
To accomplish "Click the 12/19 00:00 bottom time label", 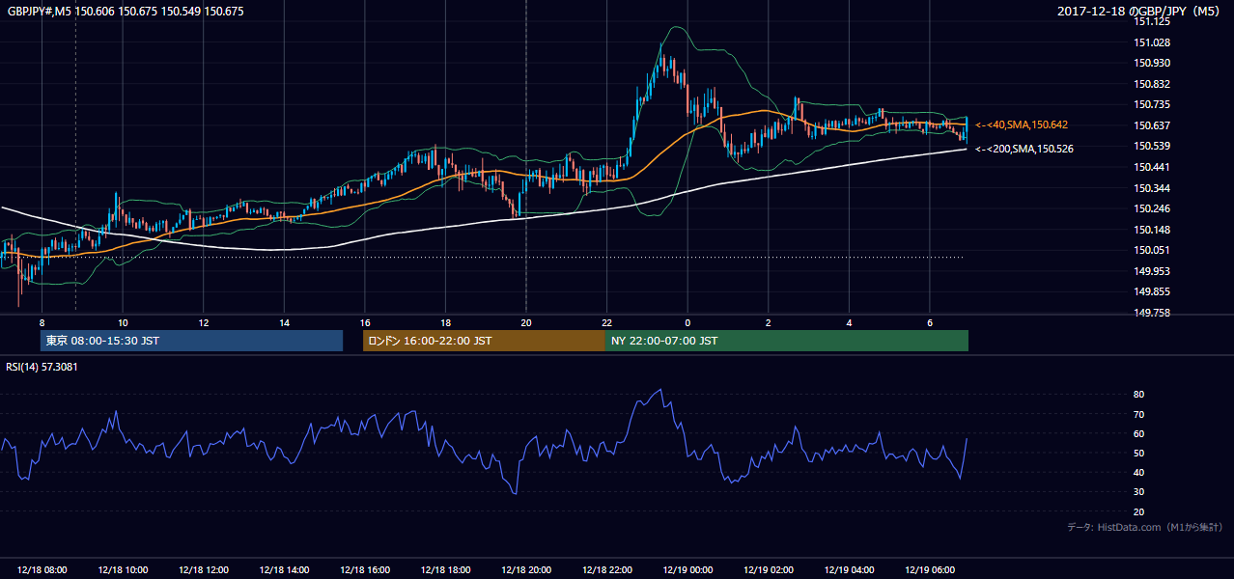I will click(687, 570).
